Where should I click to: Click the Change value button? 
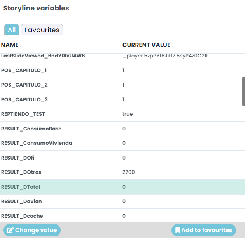[x=32, y=230]
